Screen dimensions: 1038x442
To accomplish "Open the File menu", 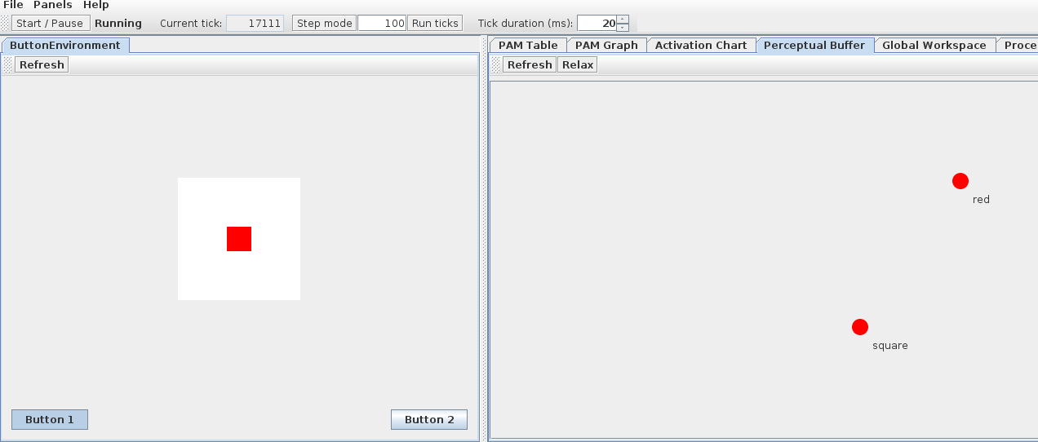I will (x=13, y=5).
